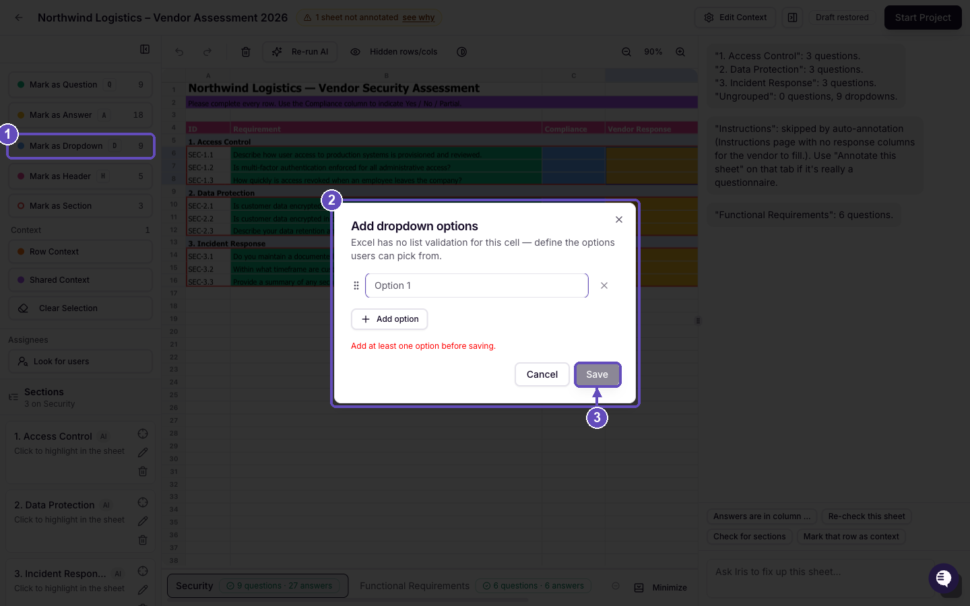Toggle Hidden rows/cols visibility
970x606 pixels.
[393, 52]
